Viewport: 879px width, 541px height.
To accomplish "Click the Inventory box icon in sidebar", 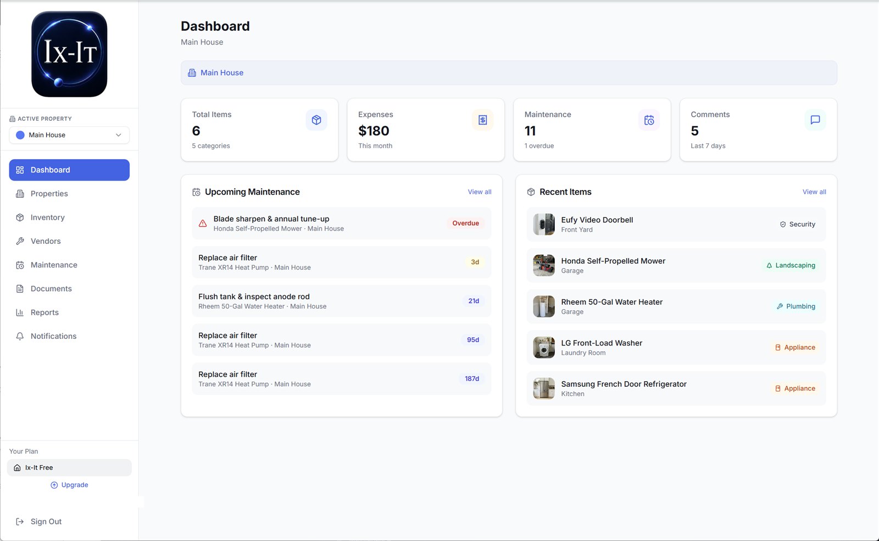I will 20,217.
